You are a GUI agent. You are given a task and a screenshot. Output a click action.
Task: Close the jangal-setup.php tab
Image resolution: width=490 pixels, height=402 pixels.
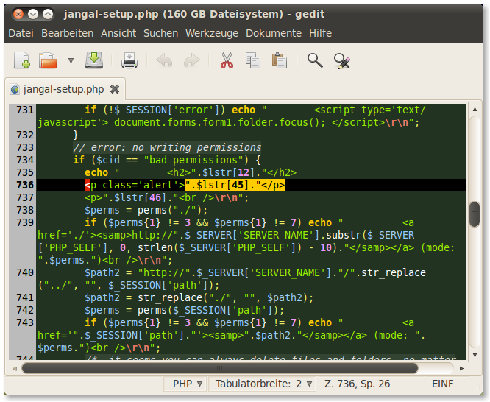[x=115, y=90]
